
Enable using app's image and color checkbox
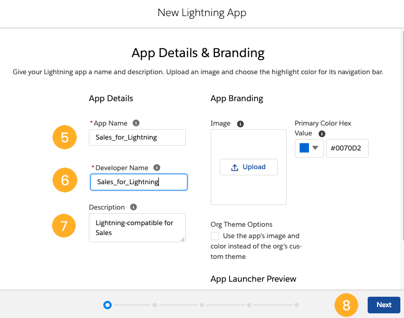tap(215, 236)
